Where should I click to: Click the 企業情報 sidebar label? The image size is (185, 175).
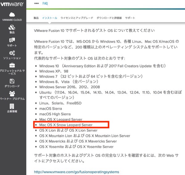(x=12, y=111)
